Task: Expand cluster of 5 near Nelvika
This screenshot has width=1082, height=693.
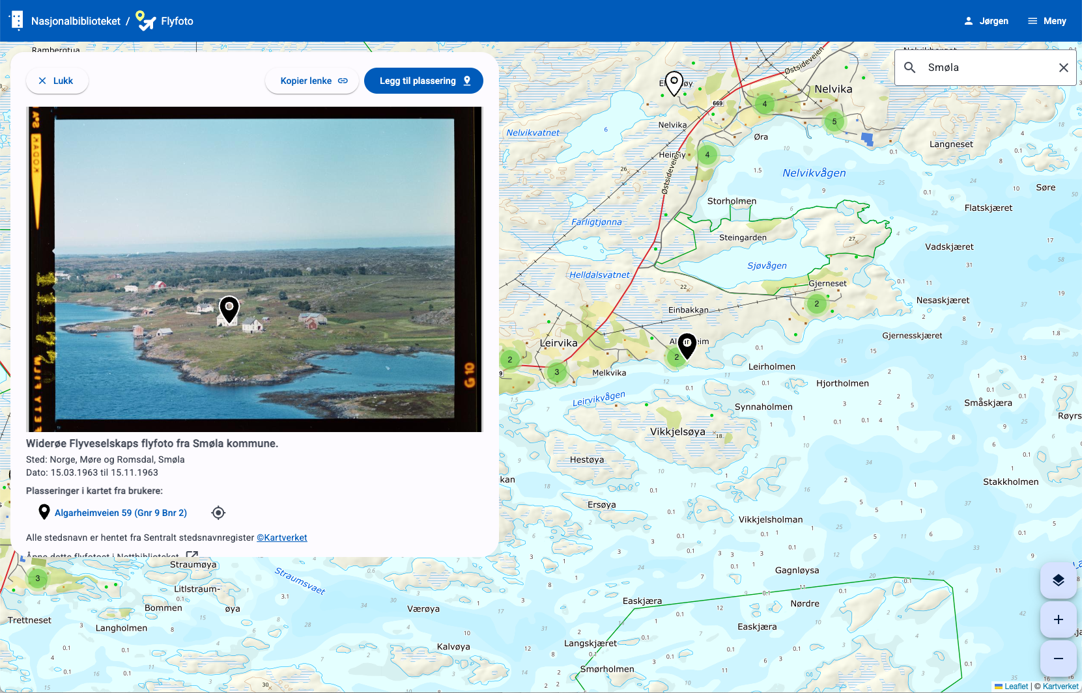Action: [x=834, y=122]
